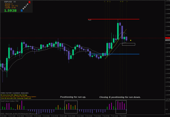Click the '7 Oct 07:00' time axis label
The height and width of the screenshot is (117, 170).
pyautogui.click(x=106, y=116)
